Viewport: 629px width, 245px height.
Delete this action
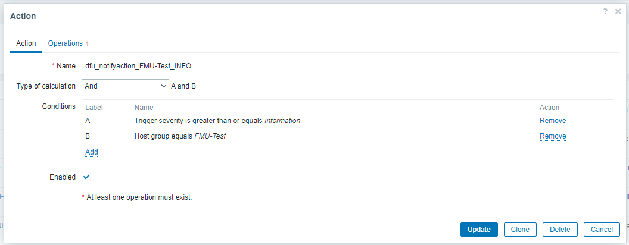(559, 230)
